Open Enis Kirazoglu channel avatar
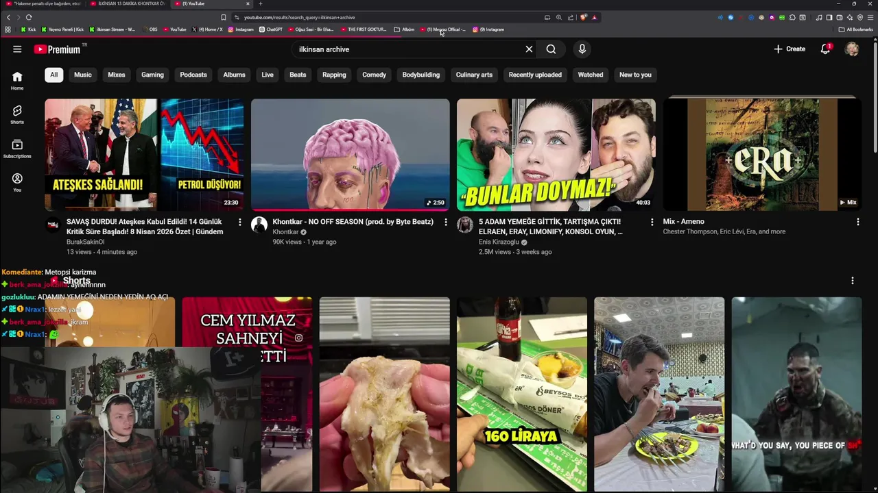878x493 pixels. click(465, 225)
